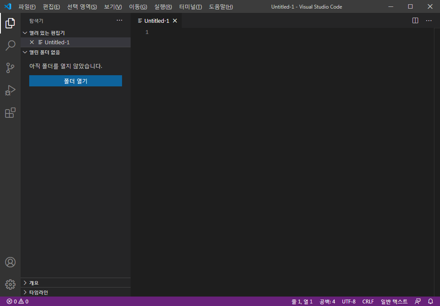Open the Search view in activity bar
The height and width of the screenshot is (306, 440).
[x=10, y=45]
